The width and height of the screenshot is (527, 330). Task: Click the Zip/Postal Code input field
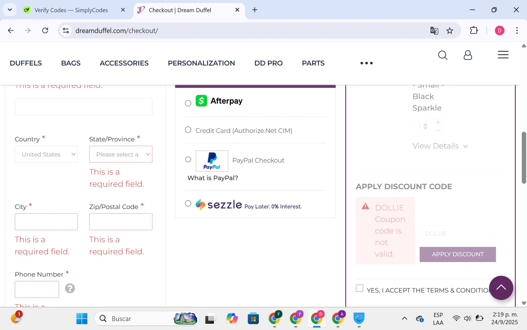[121, 222]
